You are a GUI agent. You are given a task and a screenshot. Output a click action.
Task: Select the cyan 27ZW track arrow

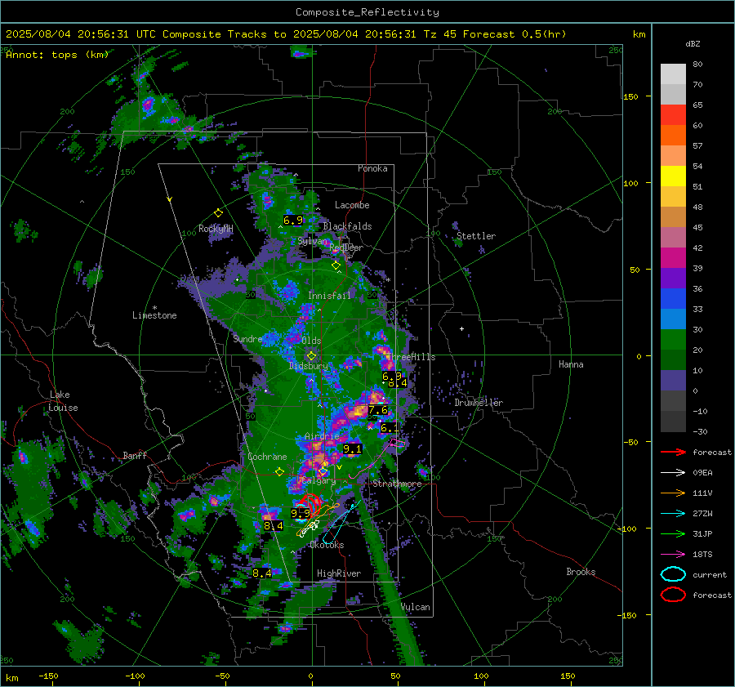tap(673, 514)
